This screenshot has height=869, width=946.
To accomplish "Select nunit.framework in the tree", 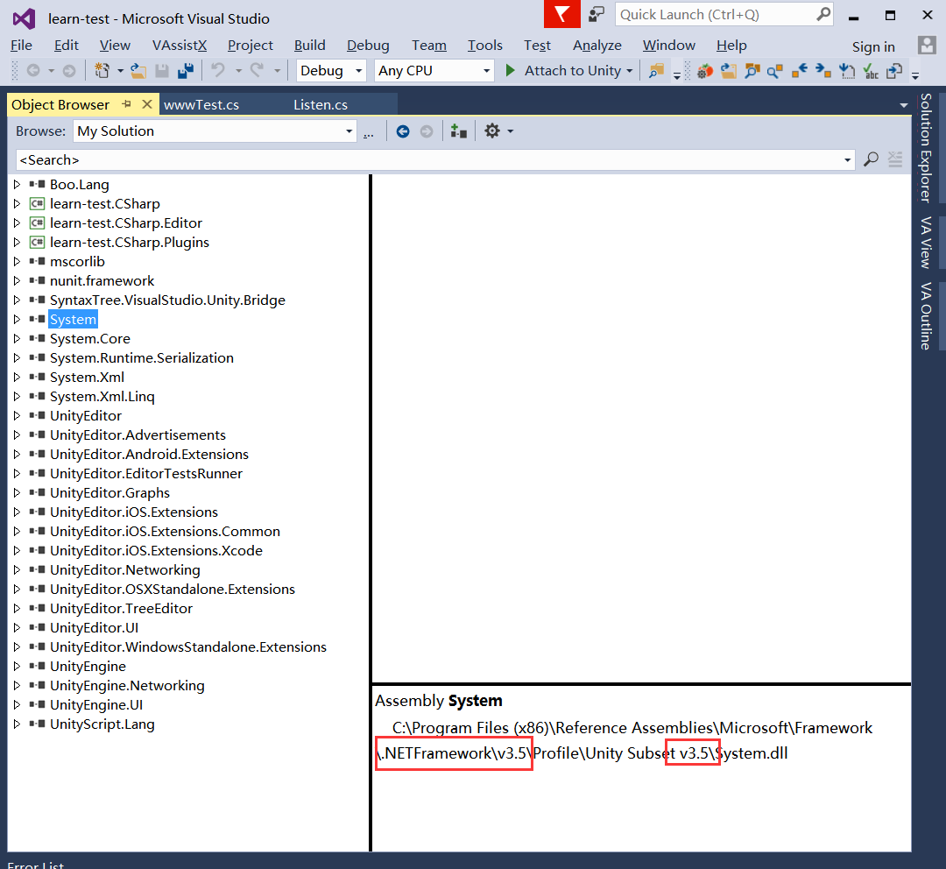I will (x=102, y=280).
